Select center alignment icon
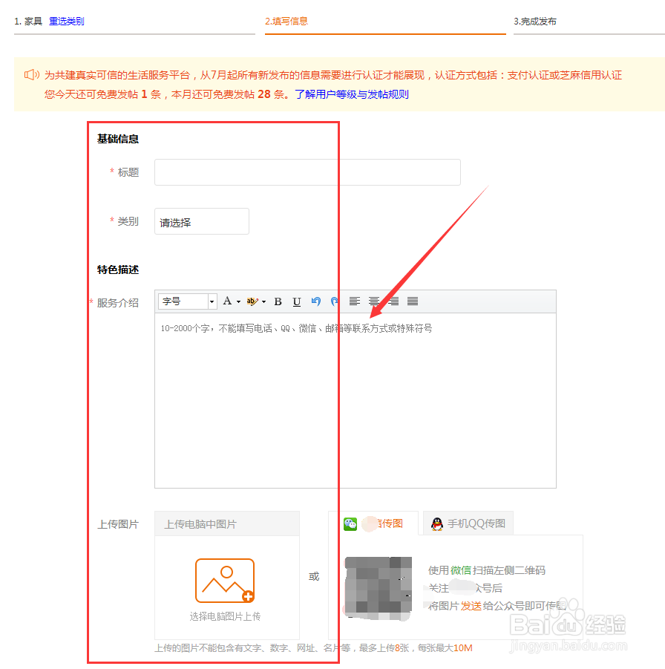 (x=373, y=301)
